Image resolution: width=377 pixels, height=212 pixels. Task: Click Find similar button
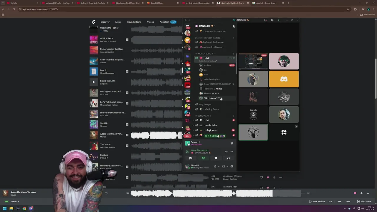364,201
